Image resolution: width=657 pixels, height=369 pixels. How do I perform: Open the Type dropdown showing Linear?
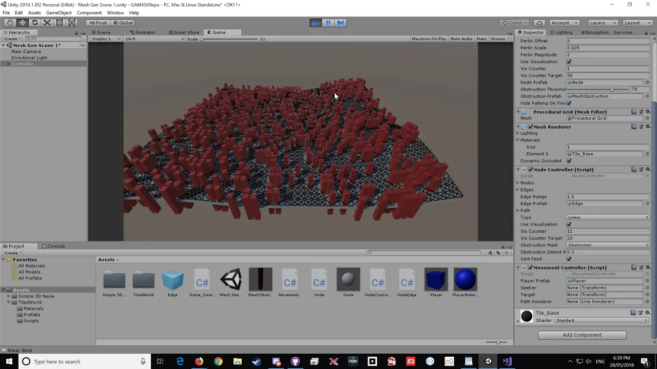[x=608, y=217]
